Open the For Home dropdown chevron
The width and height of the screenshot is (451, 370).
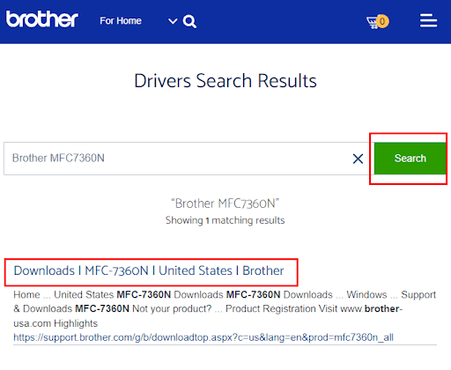pyautogui.click(x=173, y=21)
